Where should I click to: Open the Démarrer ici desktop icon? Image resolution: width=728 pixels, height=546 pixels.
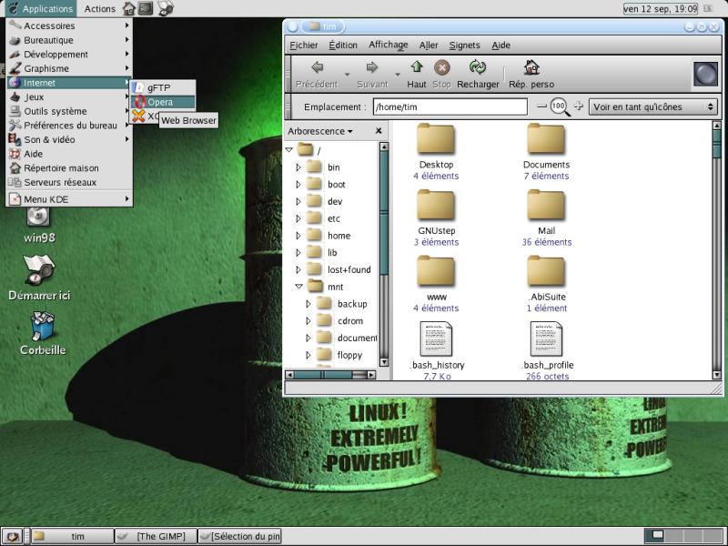coord(39,270)
